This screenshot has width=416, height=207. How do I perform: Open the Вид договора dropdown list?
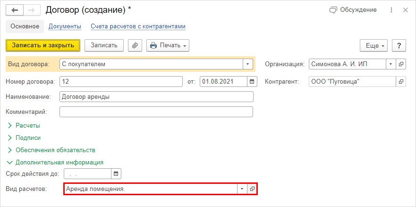pos(248,64)
